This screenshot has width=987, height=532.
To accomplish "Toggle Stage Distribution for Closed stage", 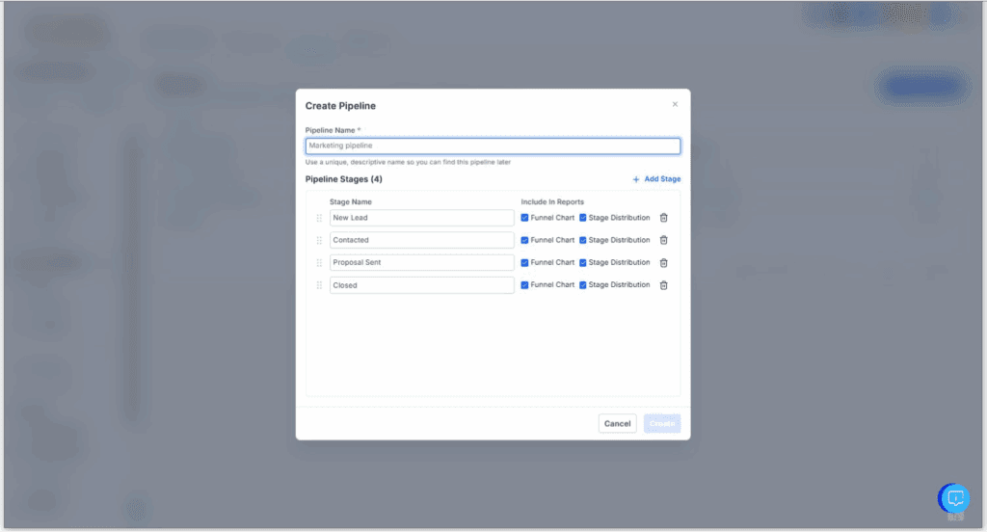I will pos(583,285).
